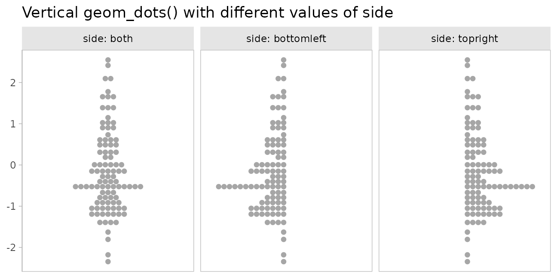The width and height of the screenshot is (557, 278).
Task: Click leftmost dot in 'side: bottomleft' panel
Action: coord(218,187)
